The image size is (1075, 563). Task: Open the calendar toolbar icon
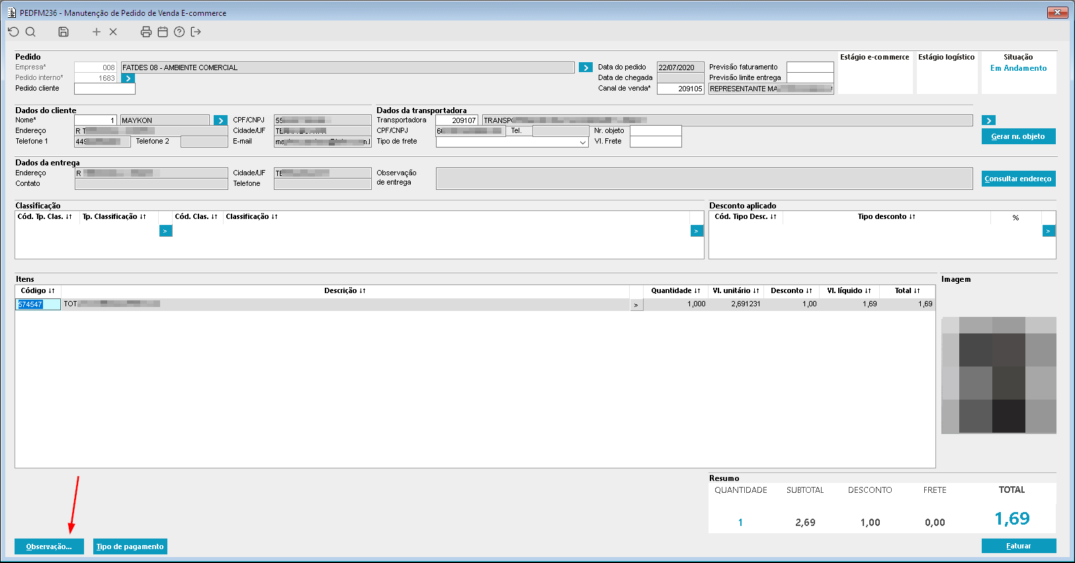(x=163, y=32)
